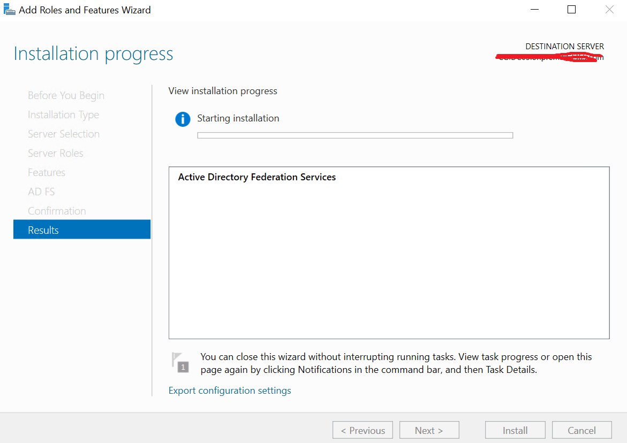Open the Server Selection step
This screenshot has height=443, width=627.
coord(64,134)
